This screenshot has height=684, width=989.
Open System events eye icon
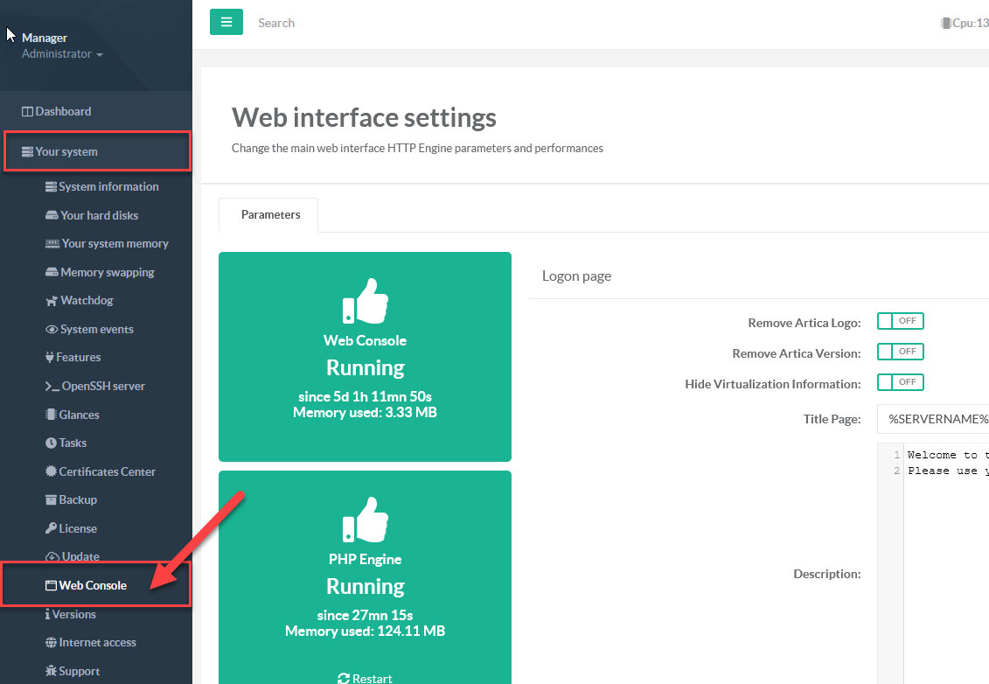(x=52, y=330)
